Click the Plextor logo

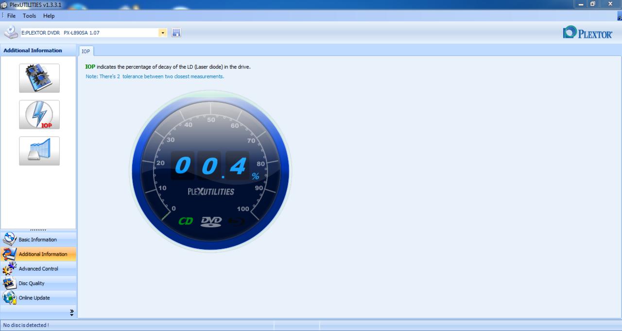587,32
